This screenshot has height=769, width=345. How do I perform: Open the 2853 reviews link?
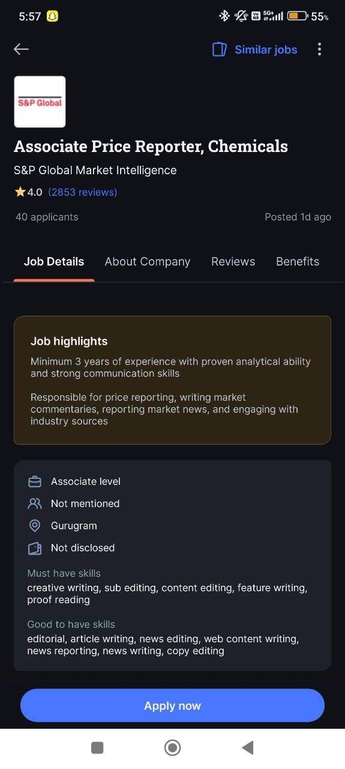point(83,192)
